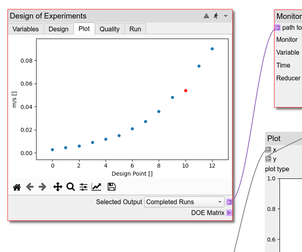Open the Quality tab
Viewport: 302px width, 252px height.
110,29
